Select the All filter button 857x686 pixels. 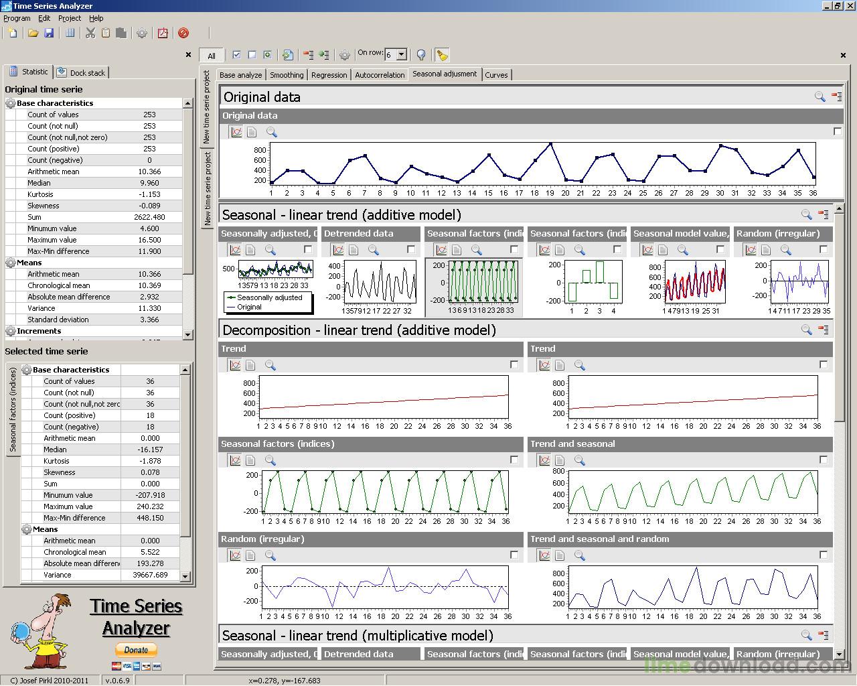coord(212,56)
